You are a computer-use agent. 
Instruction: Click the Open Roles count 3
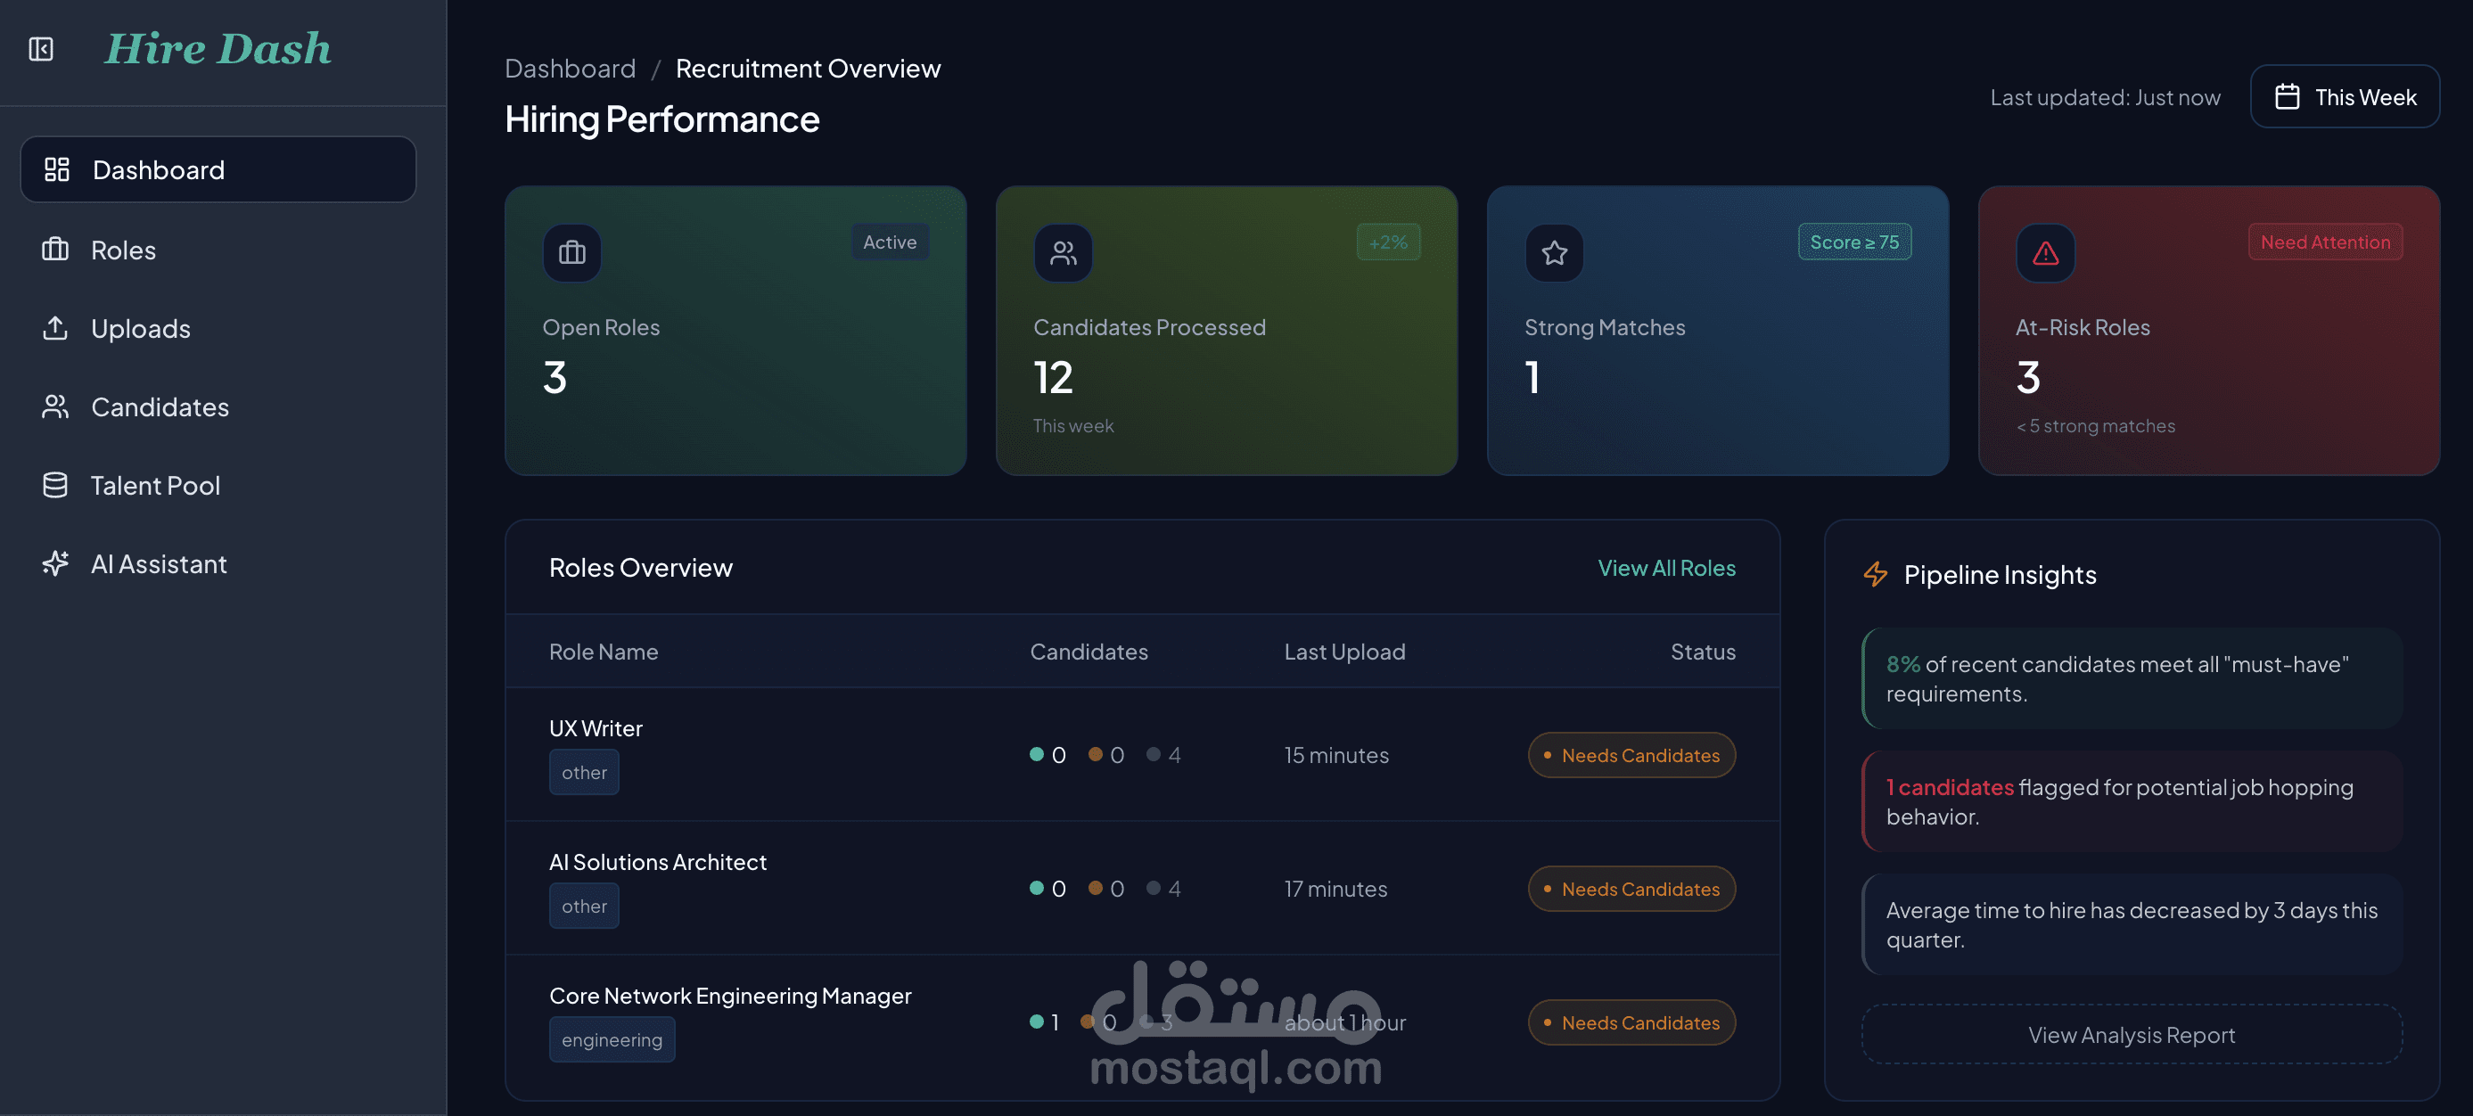click(555, 377)
